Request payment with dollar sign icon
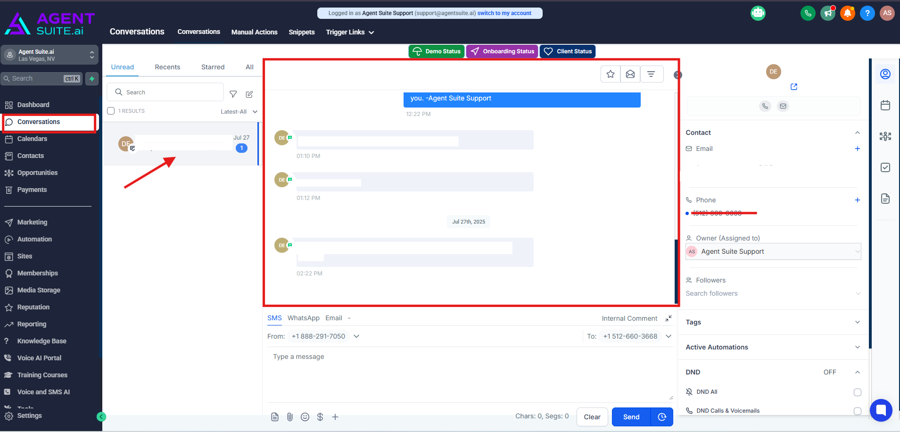The width and height of the screenshot is (900, 432). click(x=320, y=417)
